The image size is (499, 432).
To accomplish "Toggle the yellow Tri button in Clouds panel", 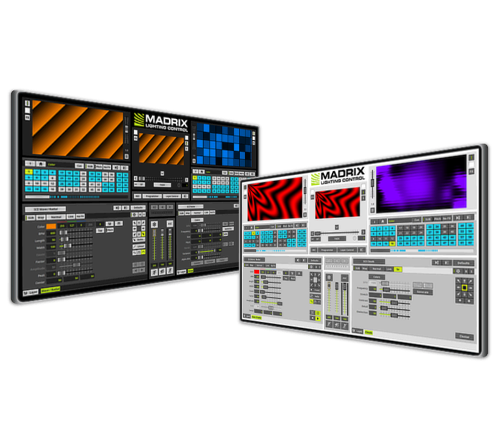I will (x=398, y=269).
